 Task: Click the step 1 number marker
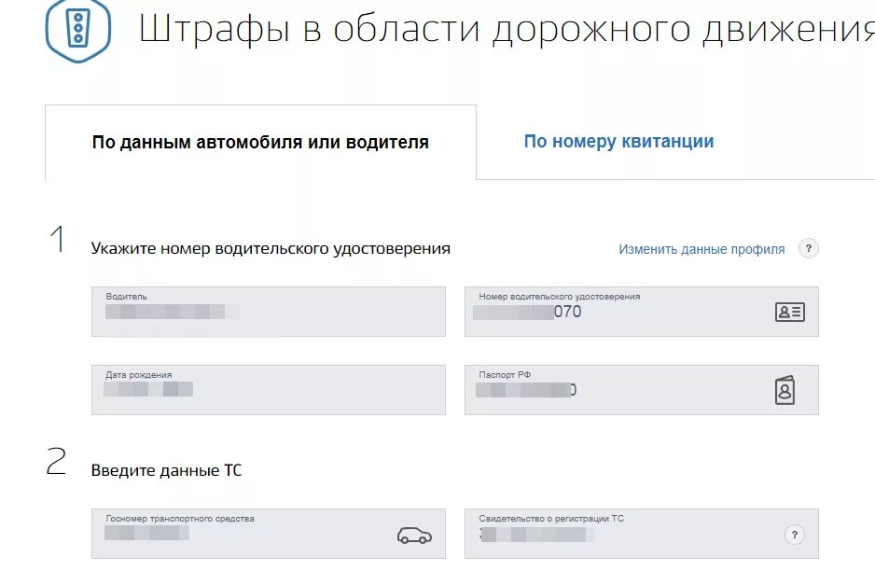(x=57, y=240)
